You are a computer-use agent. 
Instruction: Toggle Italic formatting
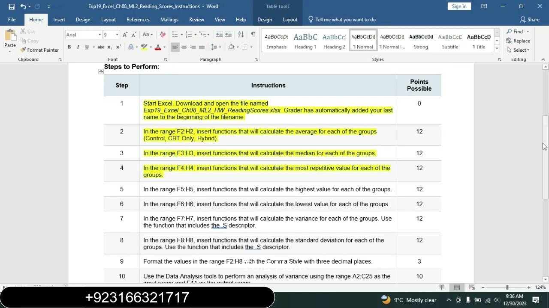pos(78,47)
